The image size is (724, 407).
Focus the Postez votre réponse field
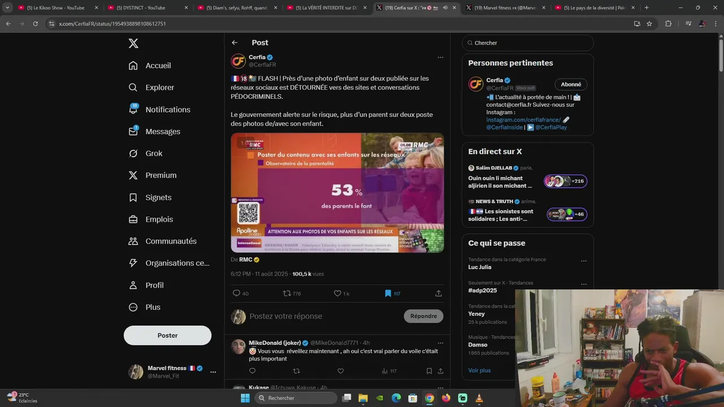[324, 317]
